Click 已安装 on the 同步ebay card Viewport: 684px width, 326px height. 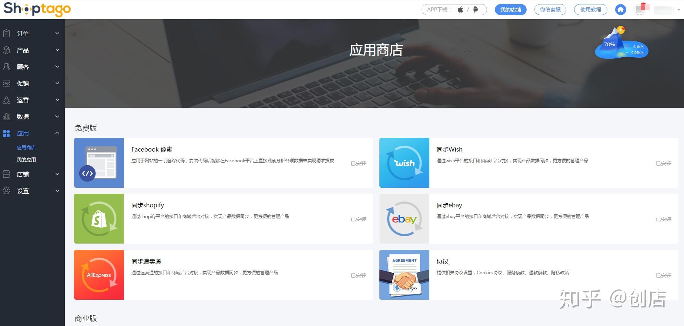pos(664,219)
